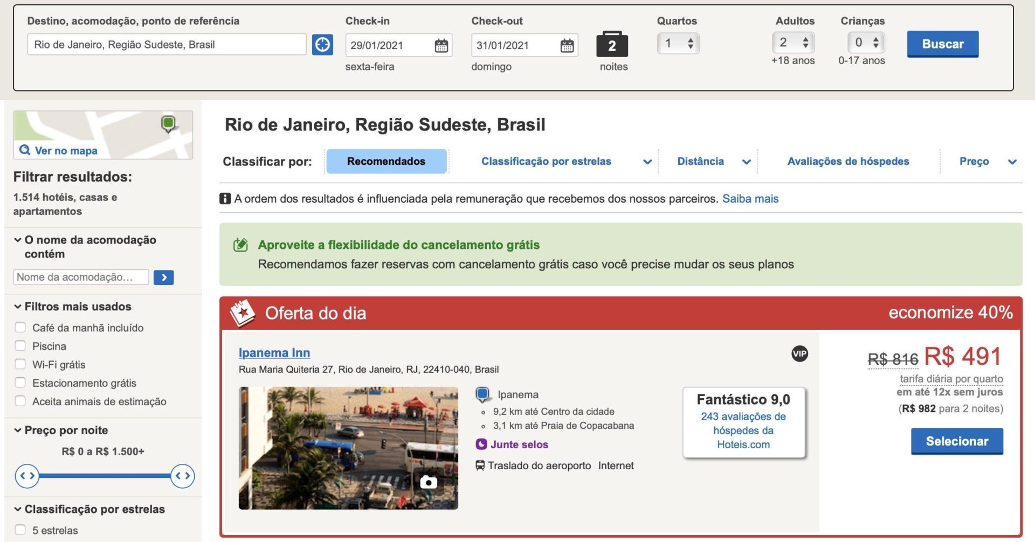
Task: Open the Crianças count selector
Action: point(866,42)
